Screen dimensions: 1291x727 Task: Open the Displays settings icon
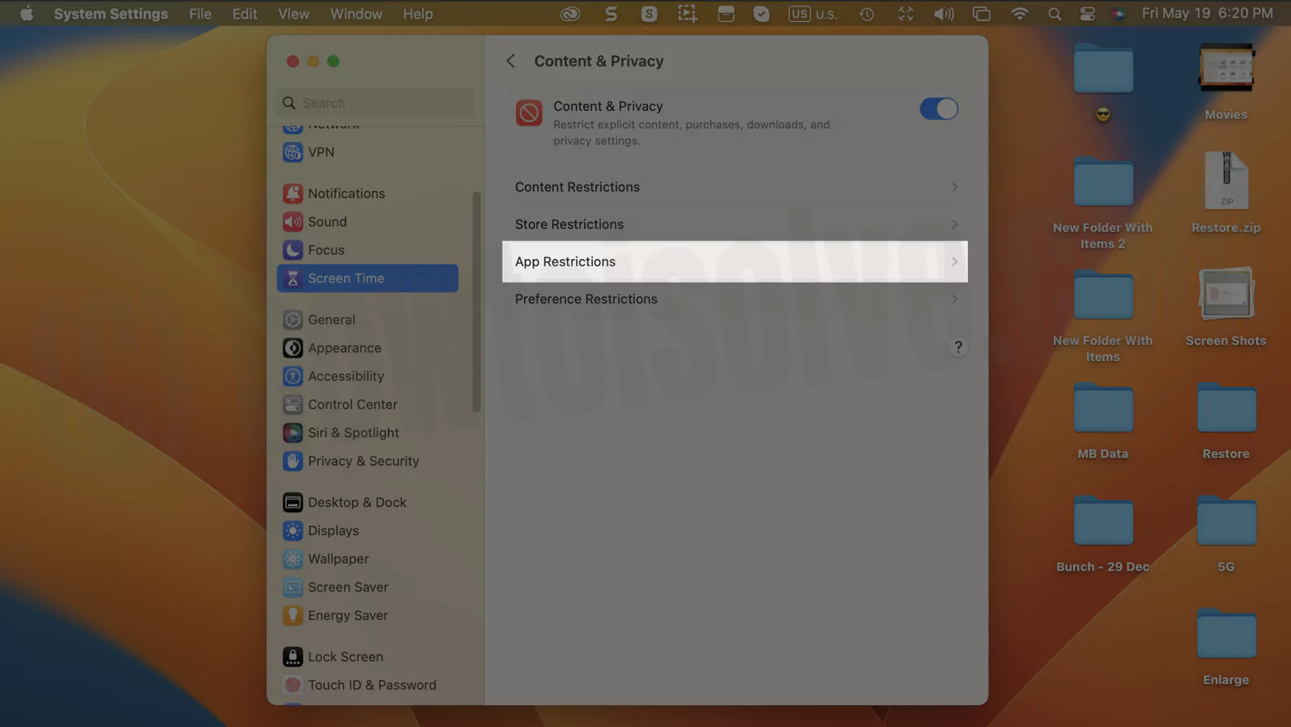[x=292, y=531]
